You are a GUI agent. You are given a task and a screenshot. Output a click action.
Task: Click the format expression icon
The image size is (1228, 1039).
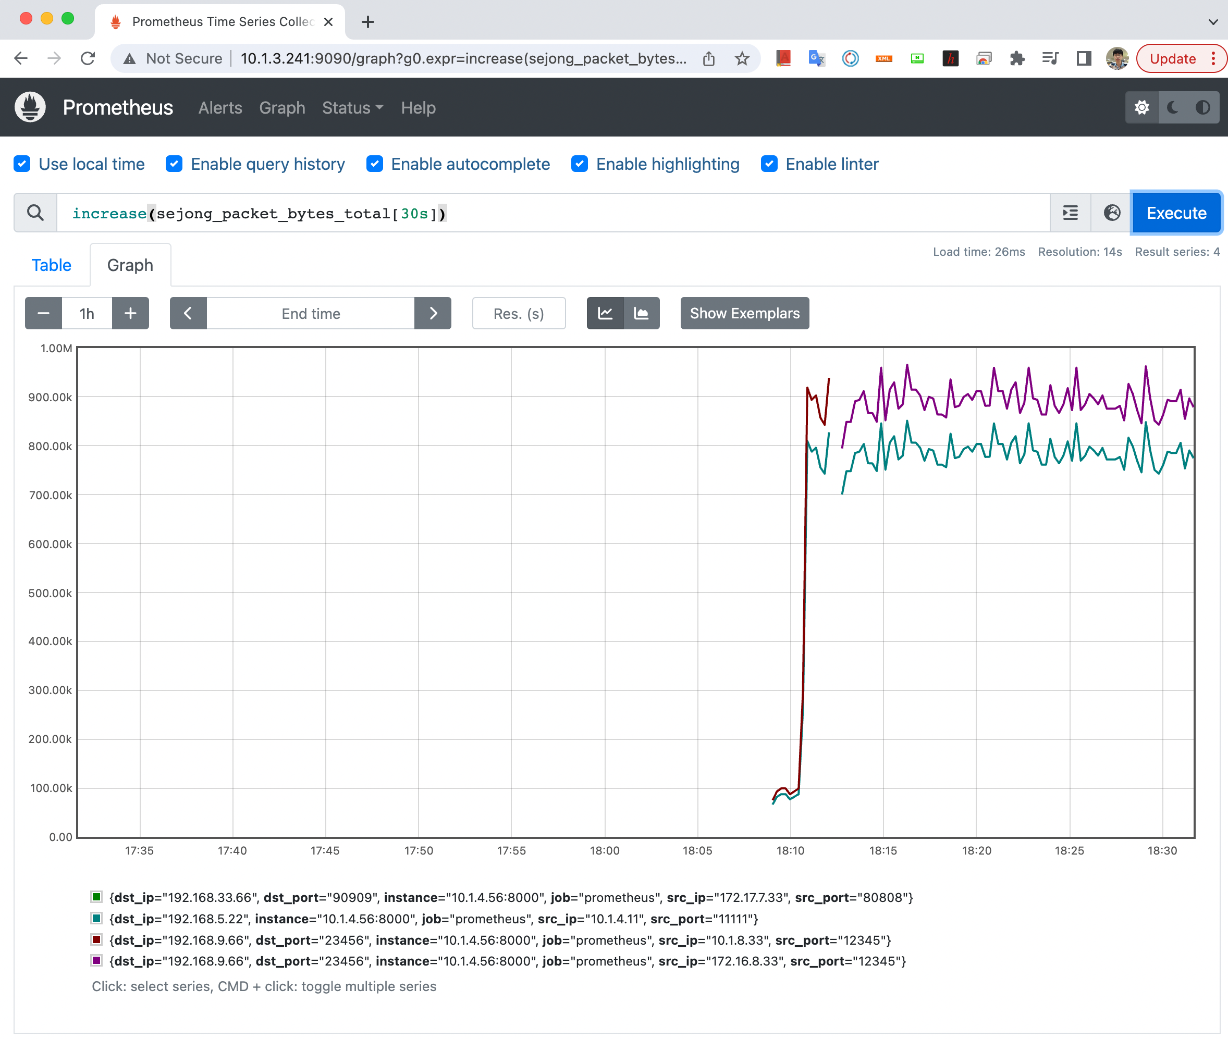[1070, 213]
